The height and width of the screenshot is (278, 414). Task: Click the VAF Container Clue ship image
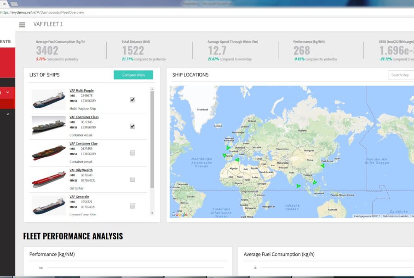pos(49,153)
